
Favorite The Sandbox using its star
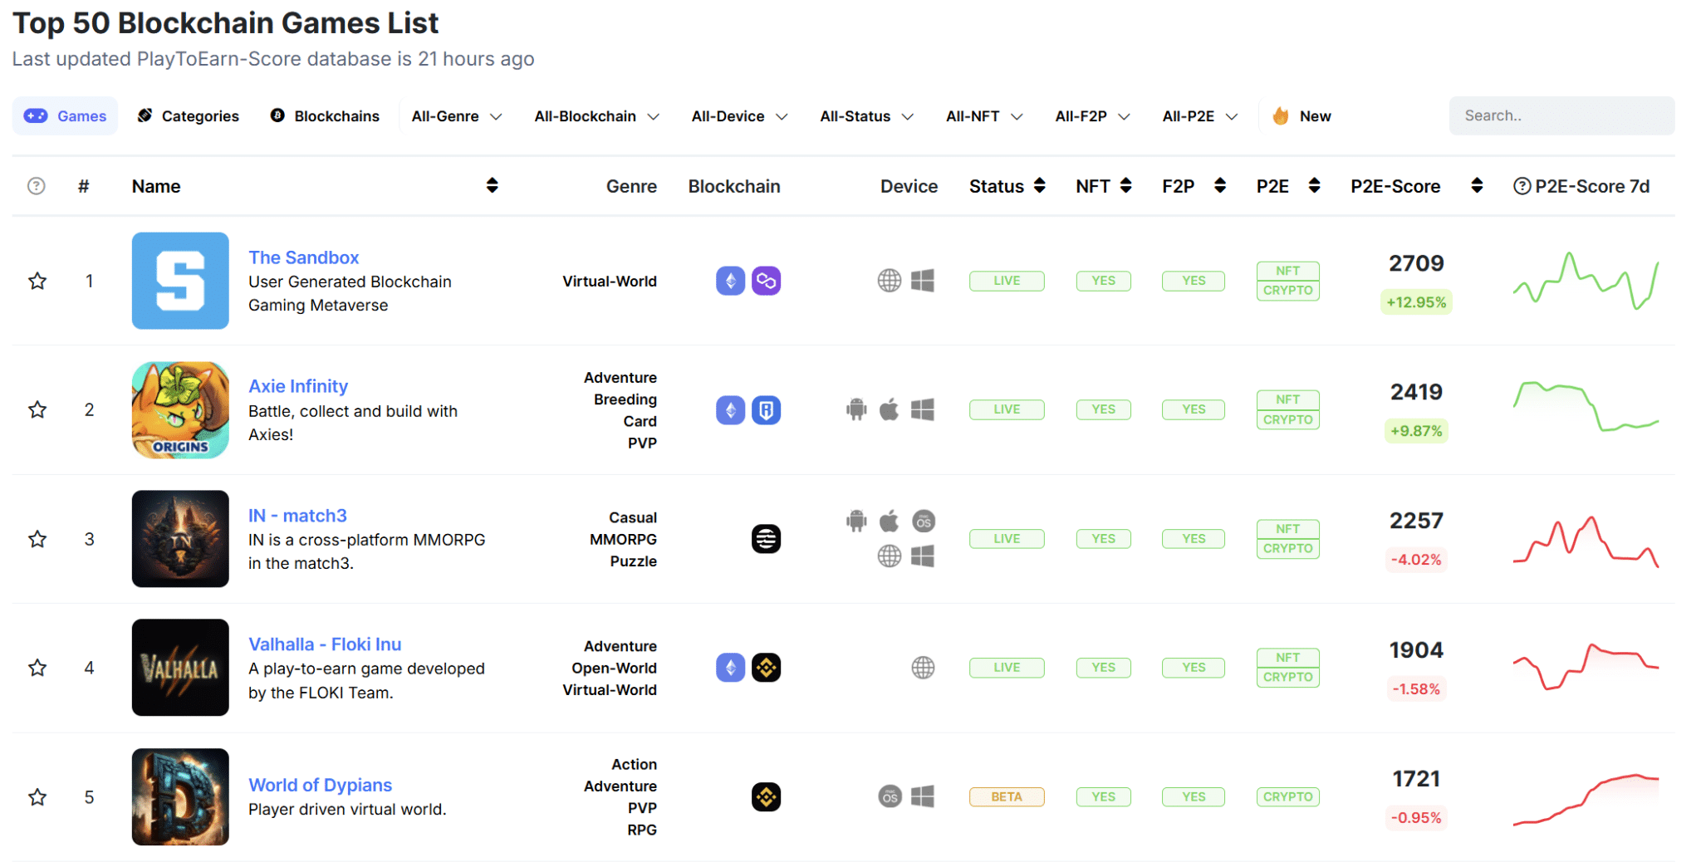pos(37,281)
